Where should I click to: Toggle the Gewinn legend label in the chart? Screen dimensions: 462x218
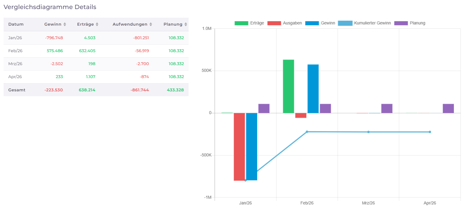pos(328,23)
